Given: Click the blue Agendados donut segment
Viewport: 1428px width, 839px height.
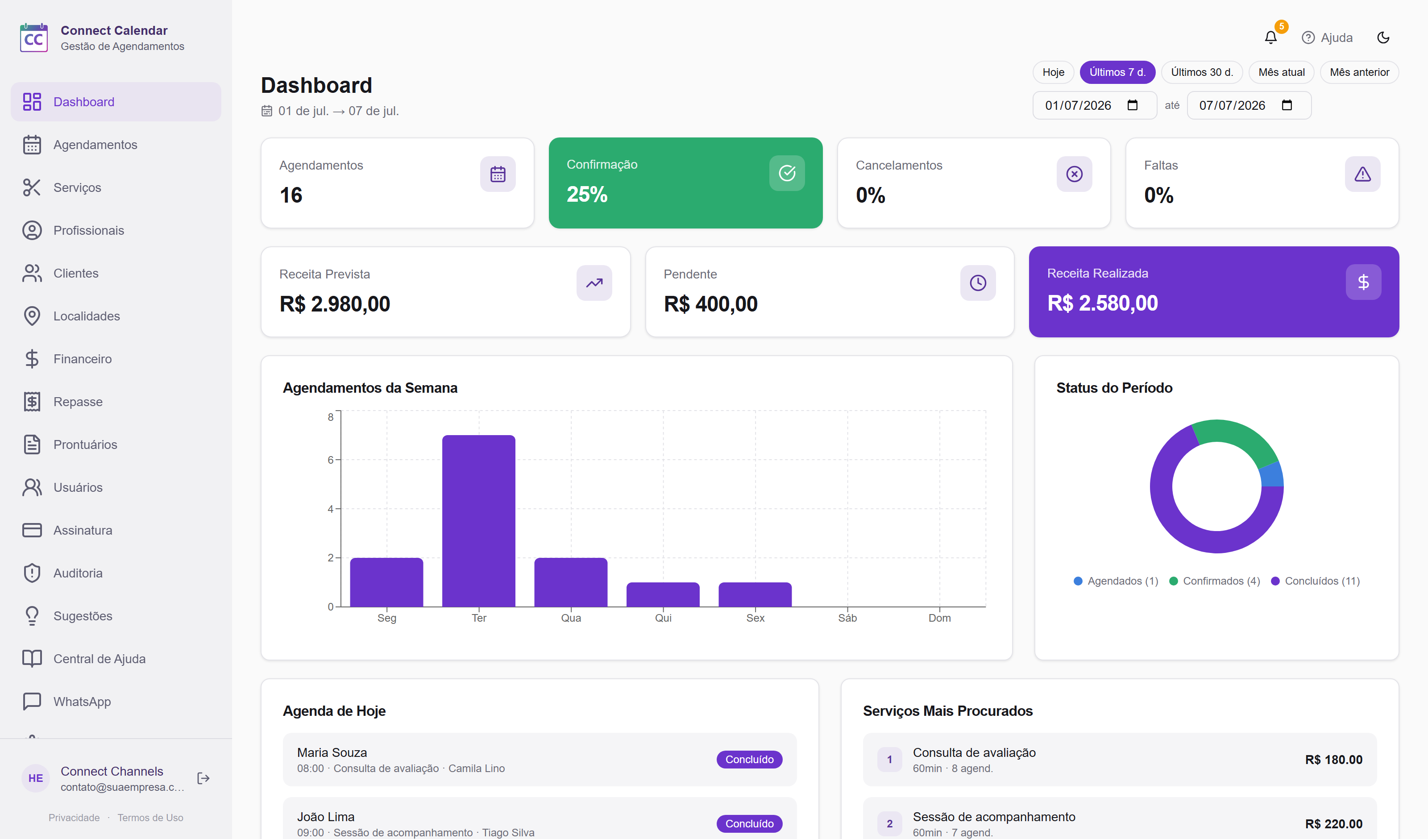Looking at the screenshot, I should pyautogui.click(x=1273, y=475).
